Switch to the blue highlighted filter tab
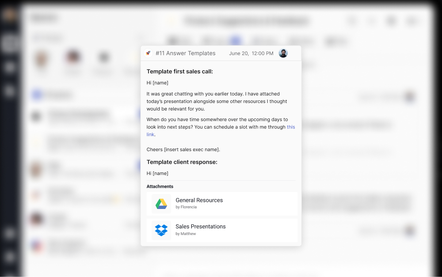 (x=236, y=40)
